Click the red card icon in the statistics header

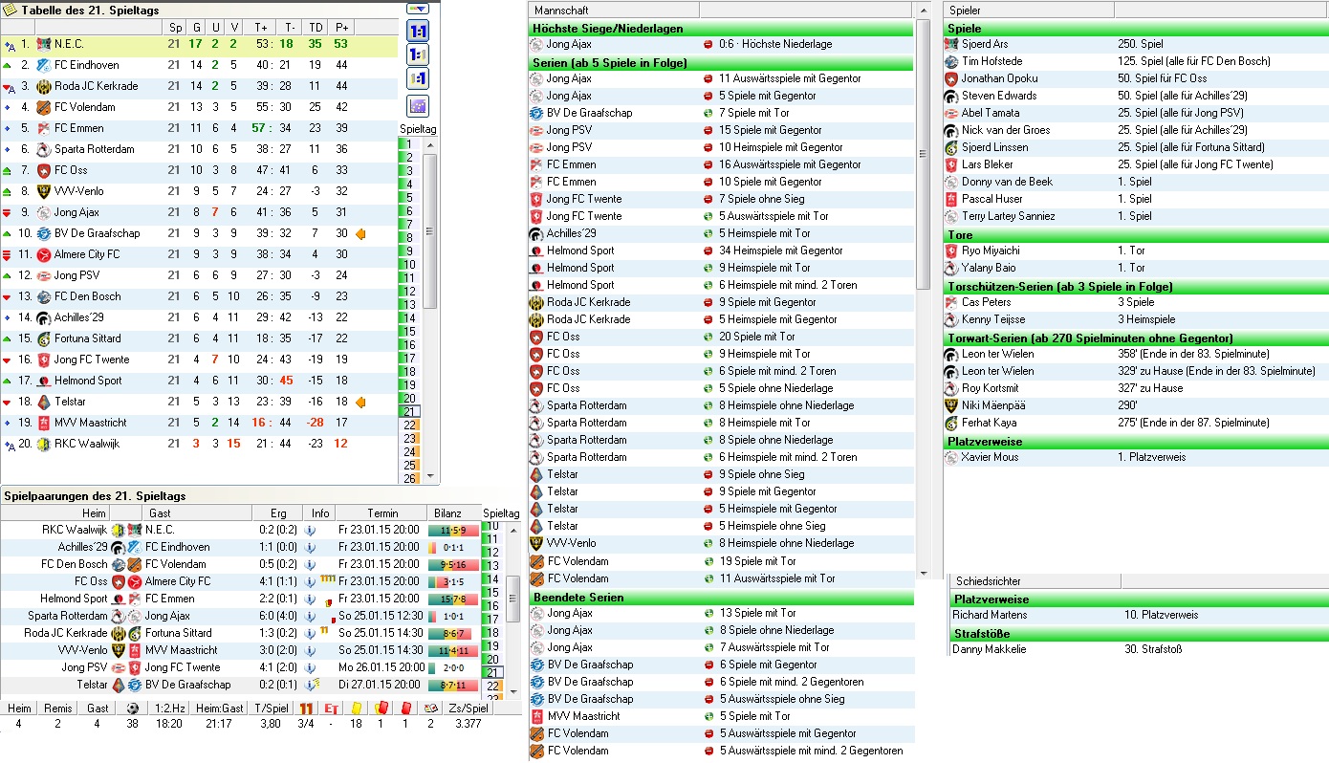click(x=405, y=708)
